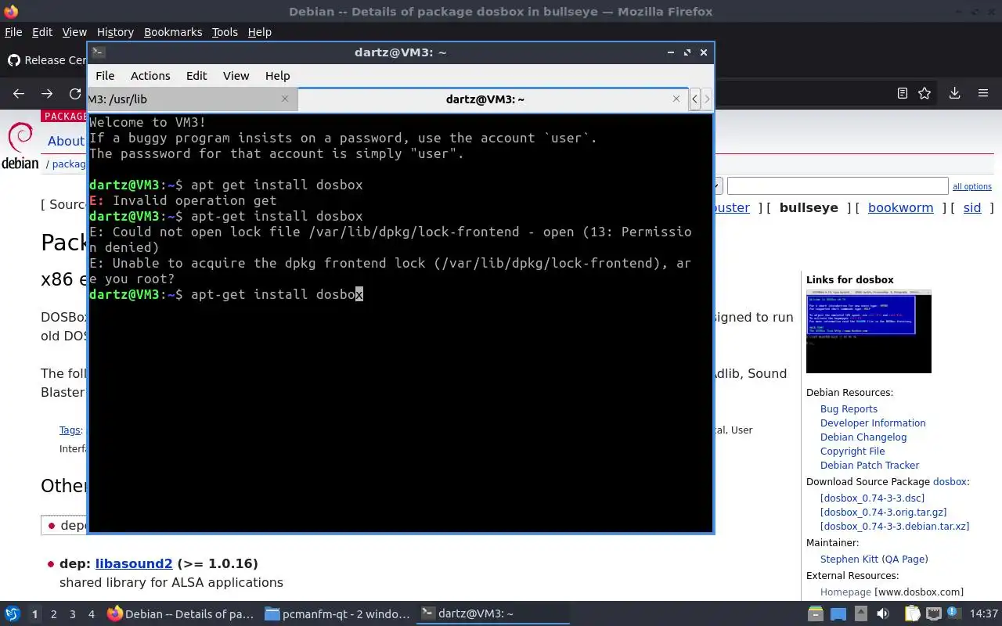Download dosbox_0.74-3-3.debian.tar.xz file
1002x626 pixels.
coord(895,527)
